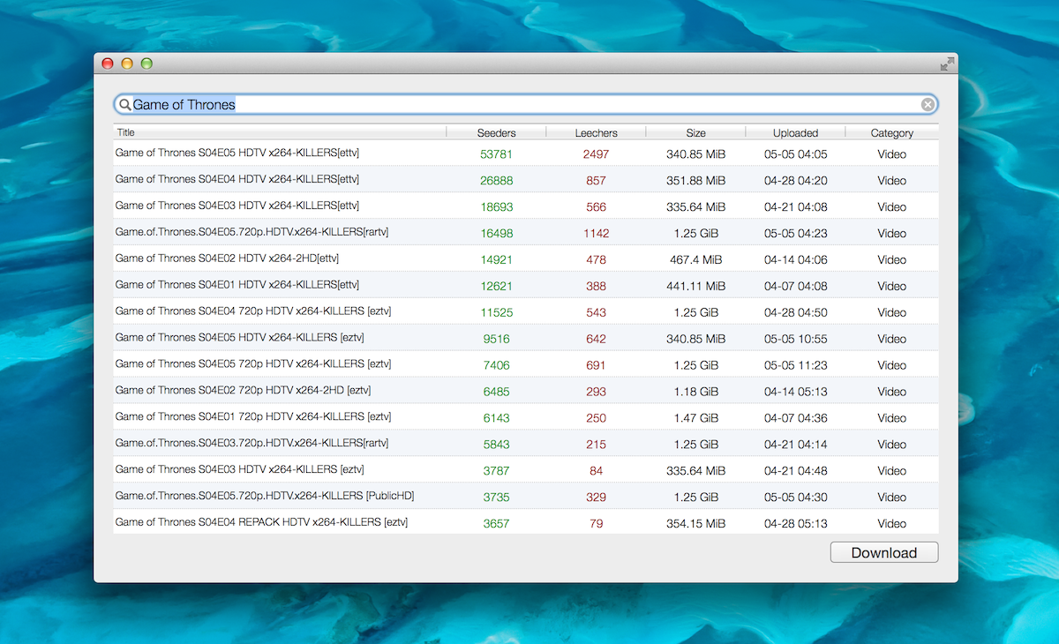The width and height of the screenshot is (1059, 644).
Task: Click upload date 05-05 04:23
Action: point(796,234)
